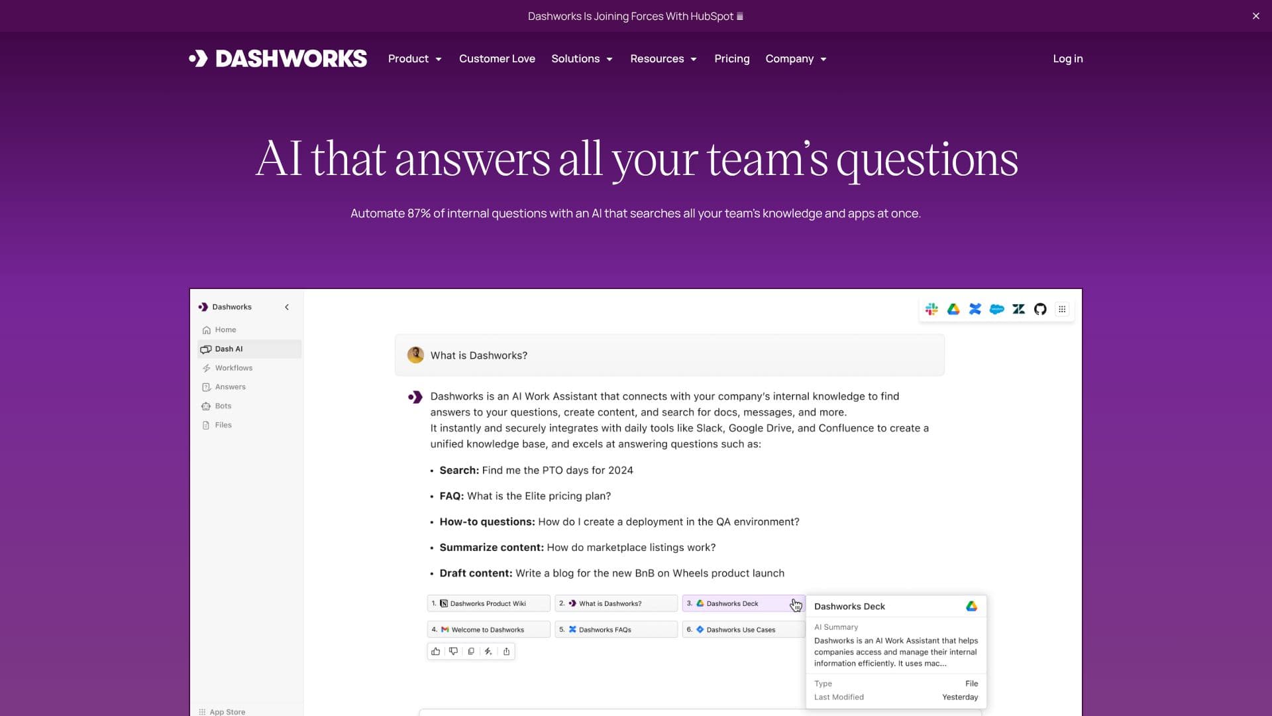Click the Google Drive icon in preview card
Screen dimensions: 1272x716
[971, 606]
